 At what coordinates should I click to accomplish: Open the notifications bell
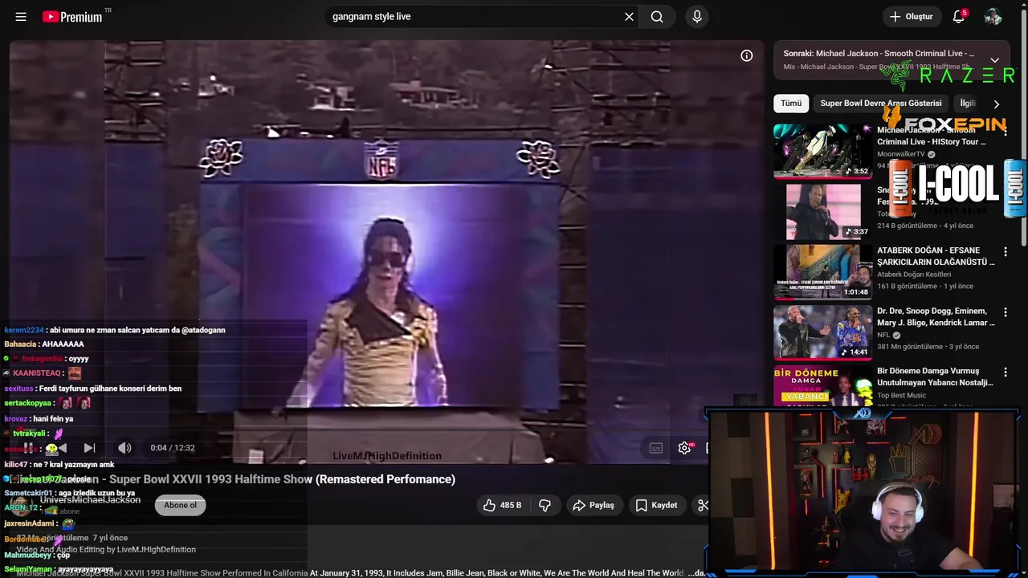click(958, 16)
